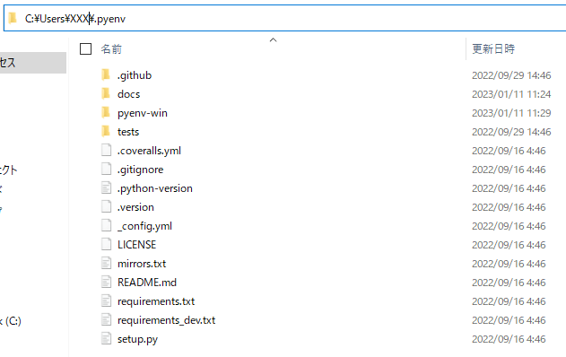Select the .python-version file name
This screenshot has width=566, height=357.
click(x=155, y=188)
